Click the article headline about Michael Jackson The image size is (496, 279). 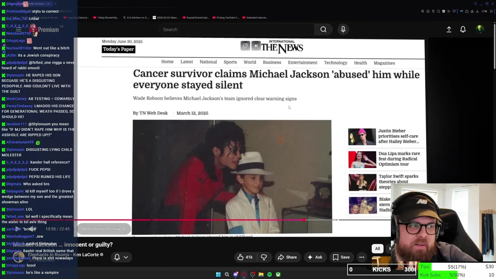(276, 79)
